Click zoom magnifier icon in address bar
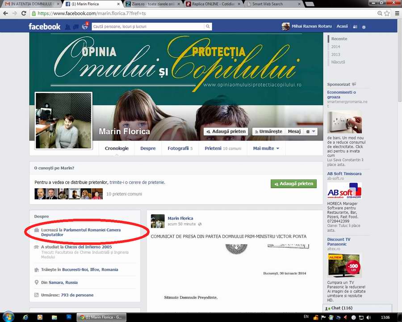This screenshot has width=402, height=322. (380, 13)
